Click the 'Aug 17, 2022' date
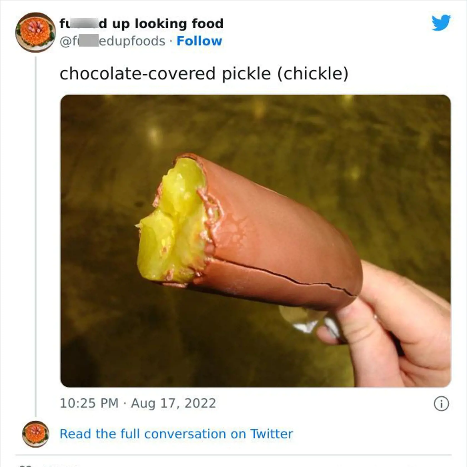467x467 pixels. click(173, 403)
